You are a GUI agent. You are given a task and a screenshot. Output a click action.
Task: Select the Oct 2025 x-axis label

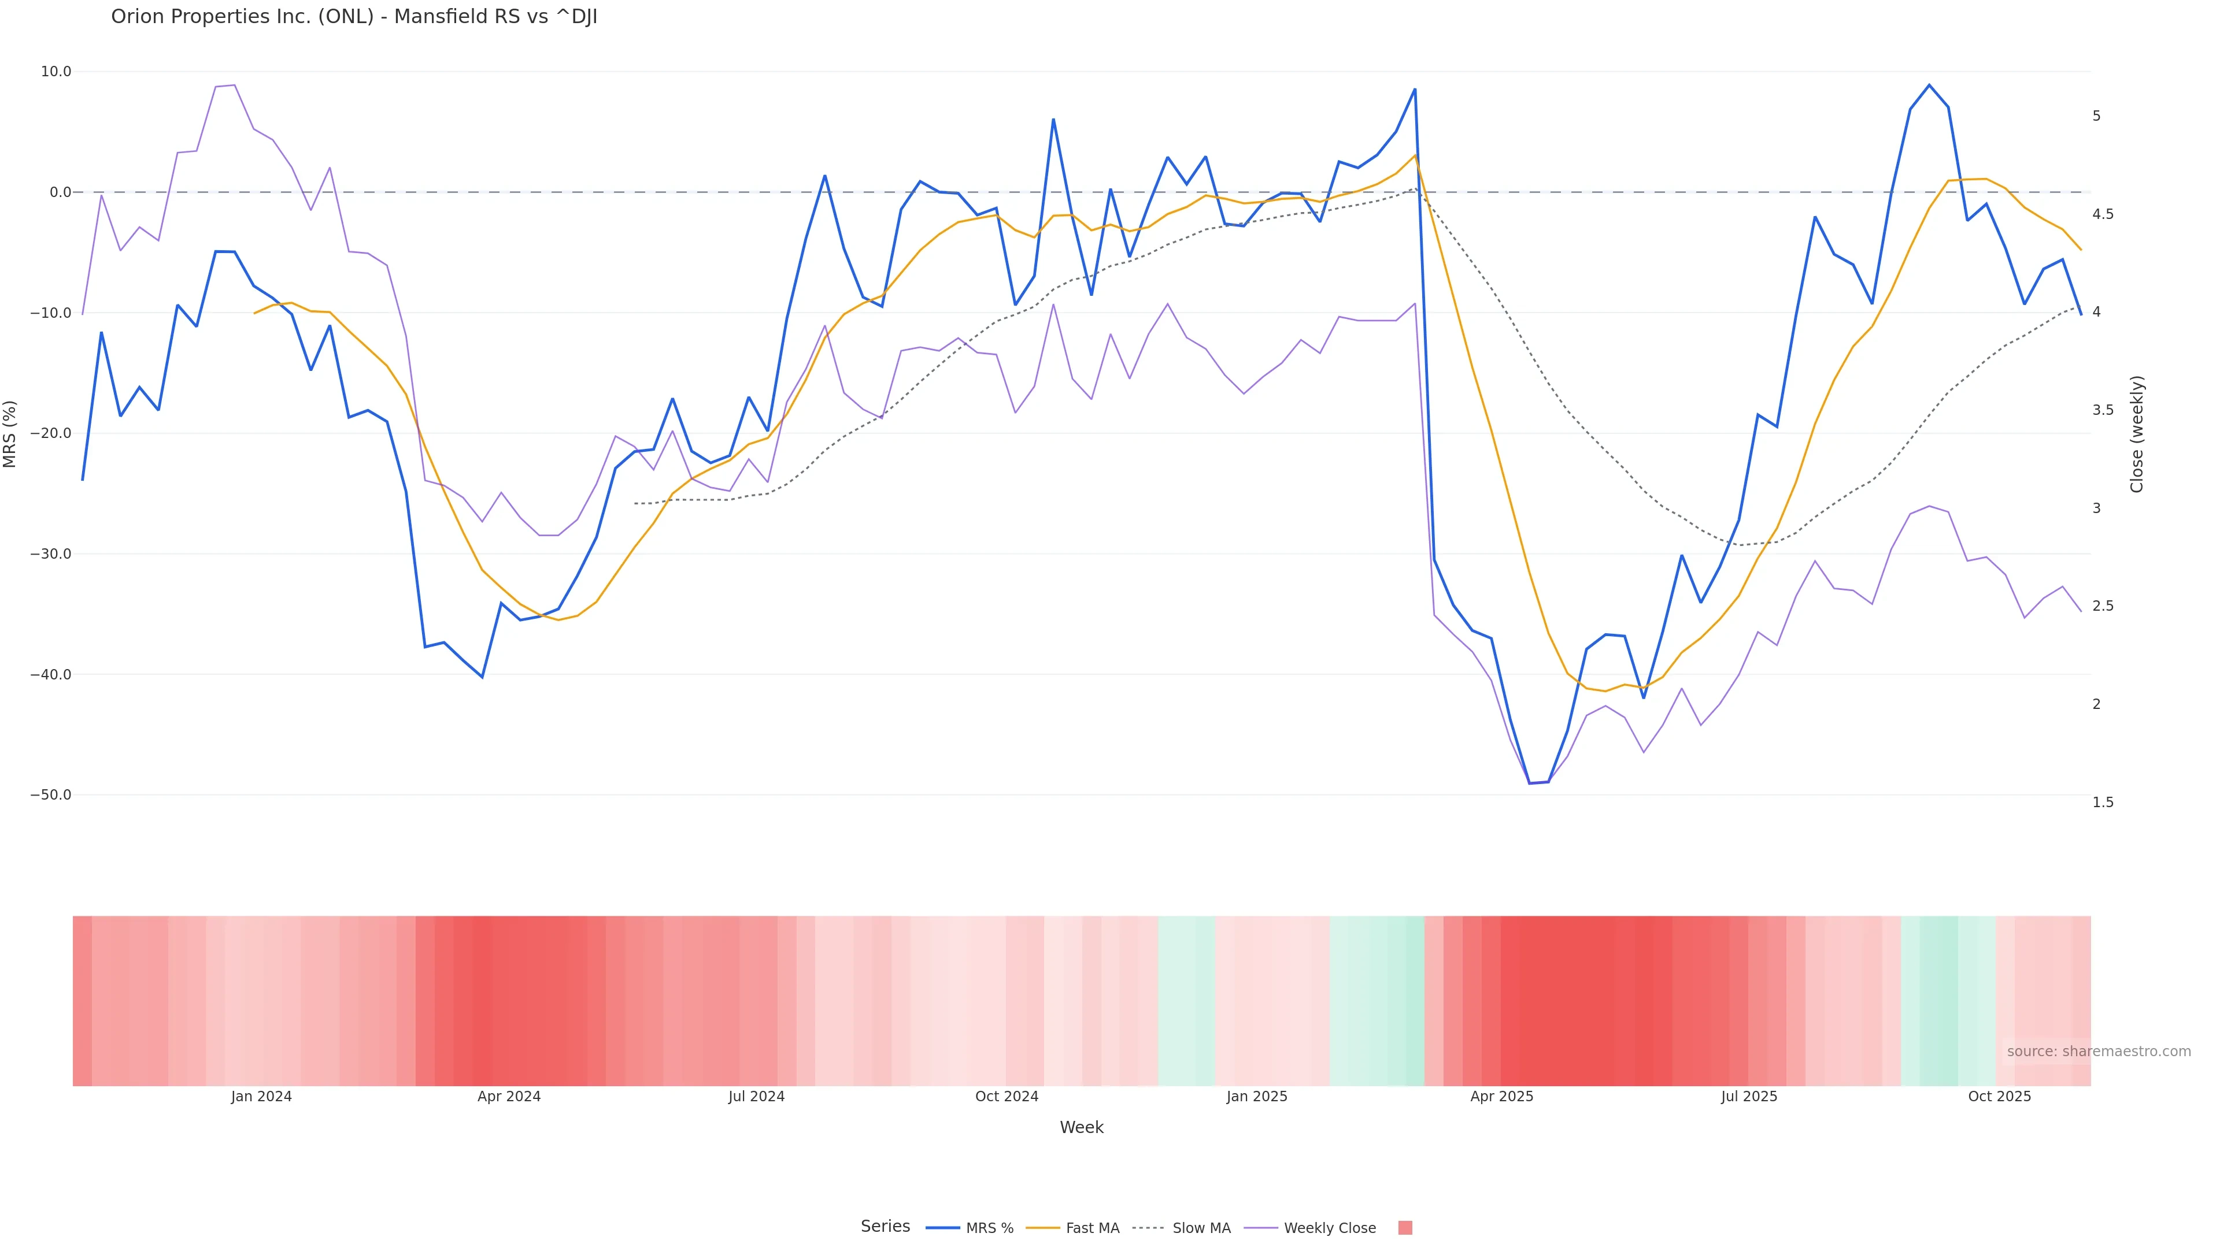click(x=1999, y=1097)
